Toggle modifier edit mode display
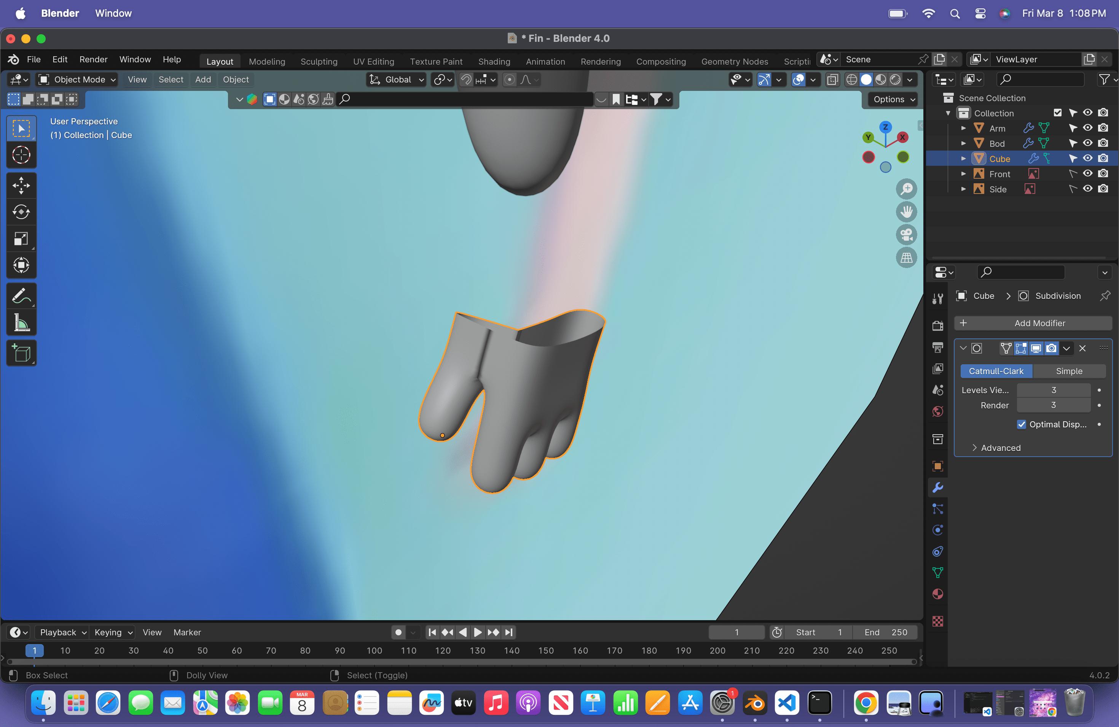This screenshot has height=727, width=1119. pyautogui.click(x=1021, y=348)
